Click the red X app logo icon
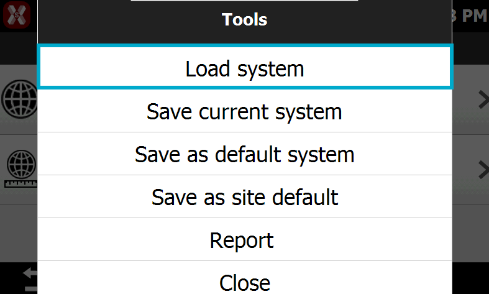 click(x=17, y=15)
